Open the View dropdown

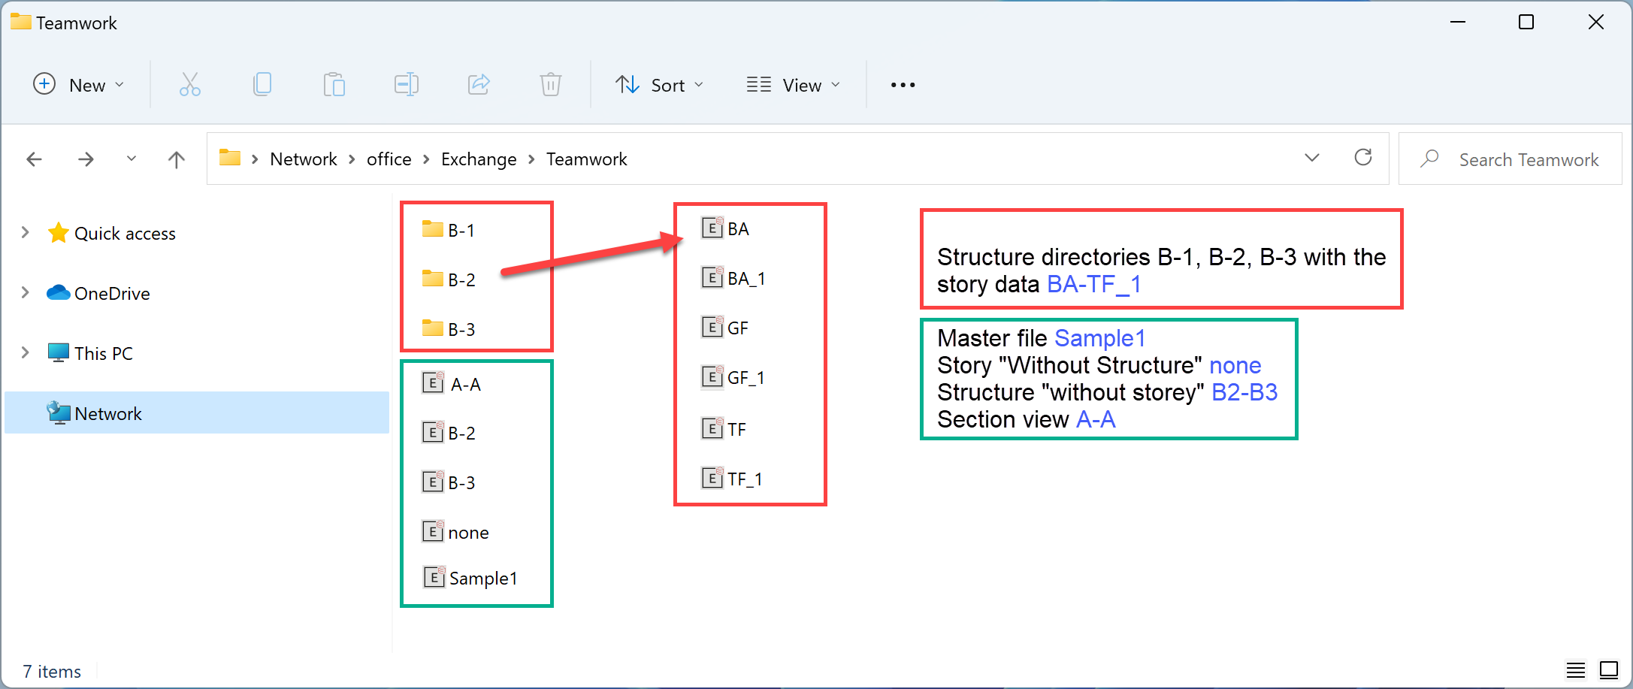coord(793,84)
